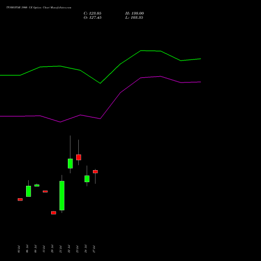Click the first red candle on the left
Screen dimensions: 261x261
[x=20, y=199]
